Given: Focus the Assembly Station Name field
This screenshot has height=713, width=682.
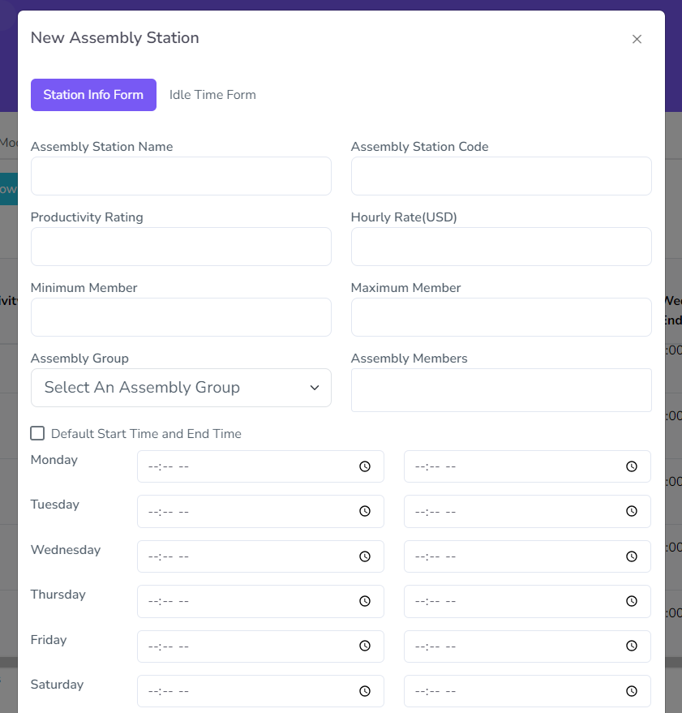Looking at the screenshot, I should coord(181,176).
